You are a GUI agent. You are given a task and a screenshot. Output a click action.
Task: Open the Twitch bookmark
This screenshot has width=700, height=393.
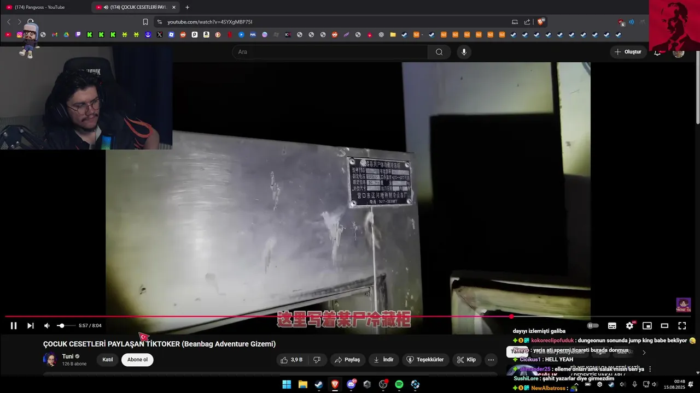coord(78,34)
